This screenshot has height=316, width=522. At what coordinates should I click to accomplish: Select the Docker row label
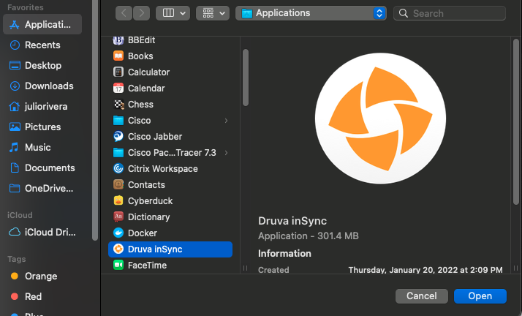click(x=143, y=233)
